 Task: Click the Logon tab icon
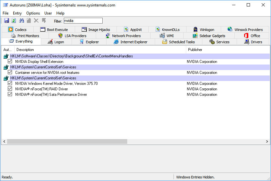pyautogui.click(x=50, y=42)
